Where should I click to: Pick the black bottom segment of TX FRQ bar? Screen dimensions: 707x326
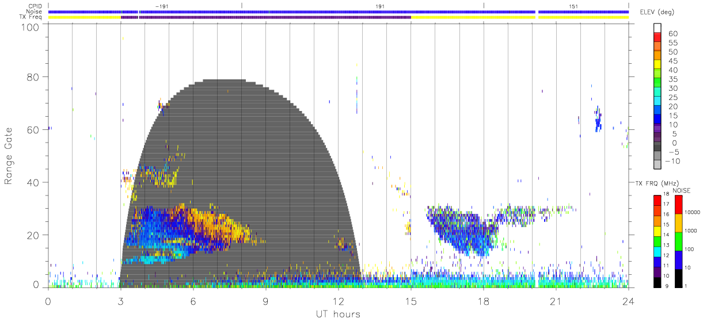(657, 282)
